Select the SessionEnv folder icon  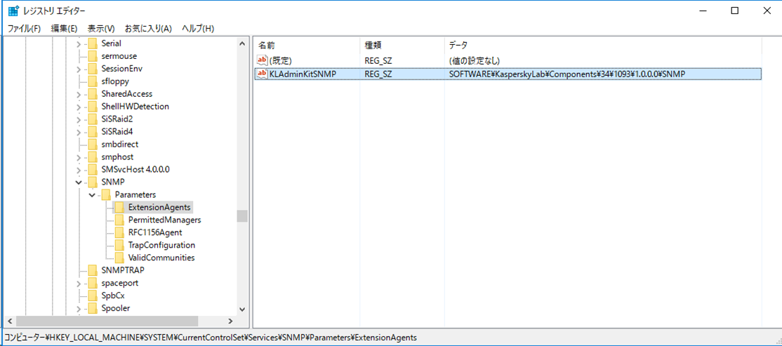pos(92,68)
